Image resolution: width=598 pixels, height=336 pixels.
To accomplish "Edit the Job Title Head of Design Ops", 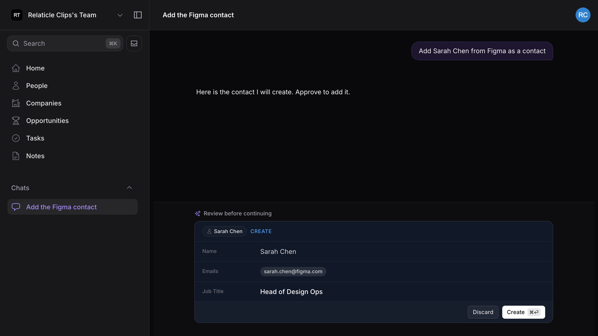I will pos(291,292).
